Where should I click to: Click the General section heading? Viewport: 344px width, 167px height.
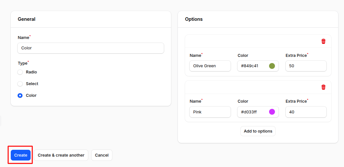(x=26, y=19)
